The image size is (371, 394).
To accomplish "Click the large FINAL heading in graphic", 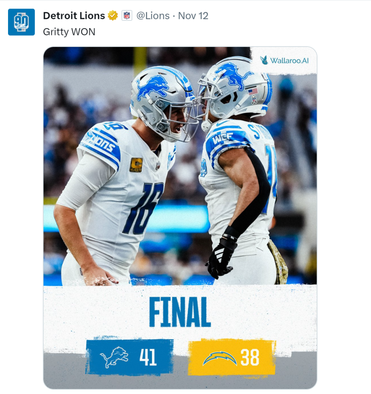I will [180, 312].
